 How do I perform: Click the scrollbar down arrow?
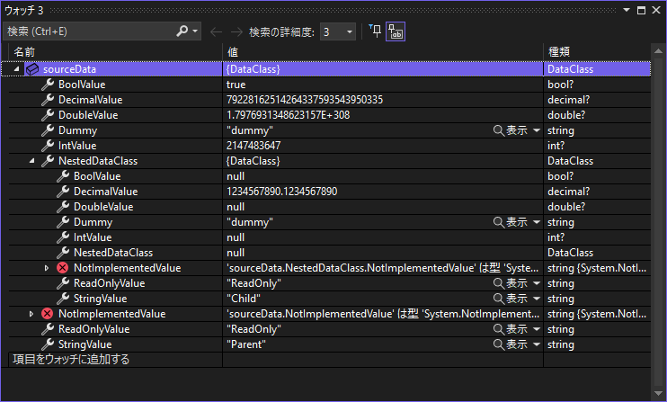658,394
